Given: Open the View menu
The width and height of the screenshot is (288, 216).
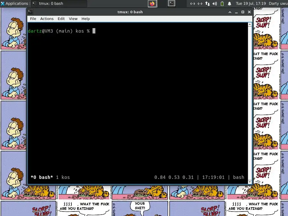Looking at the screenshot, I should [73, 19].
